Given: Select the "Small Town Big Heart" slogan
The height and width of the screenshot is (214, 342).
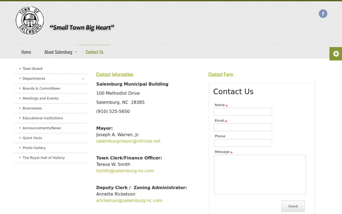Looking at the screenshot, I should [x=82, y=27].
